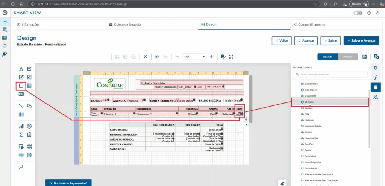Select the Cross-band Line tool
Image resolution: width=385 pixels, height=186 pixels.
[21, 155]
